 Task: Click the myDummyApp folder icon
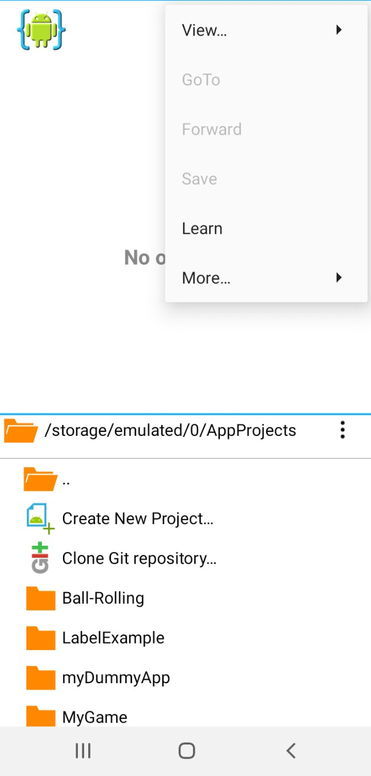pos(39,677)
